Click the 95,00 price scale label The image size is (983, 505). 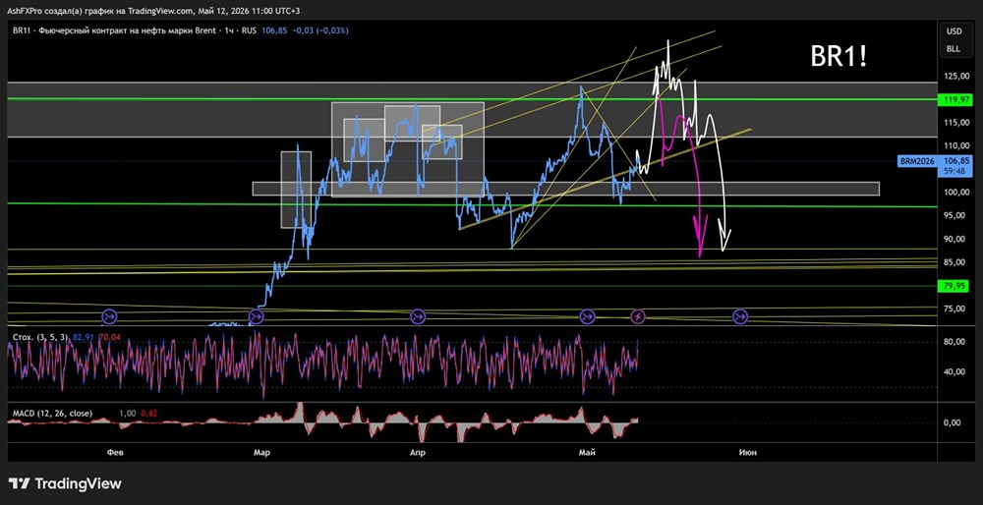click(x=956, y=215)
